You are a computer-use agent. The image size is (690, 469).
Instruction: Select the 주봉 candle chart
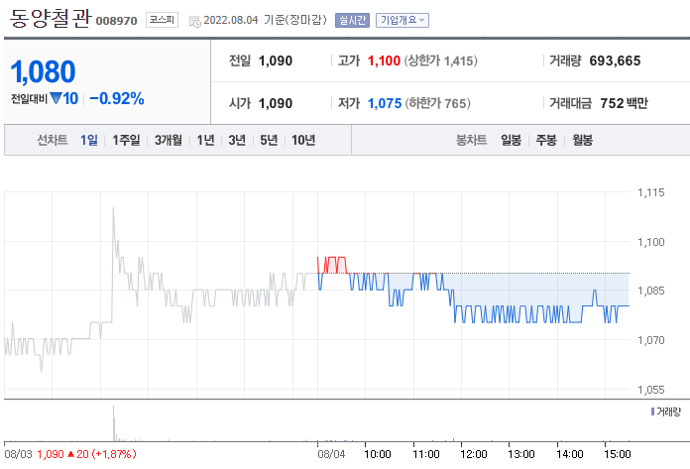(x=546, y=140)
